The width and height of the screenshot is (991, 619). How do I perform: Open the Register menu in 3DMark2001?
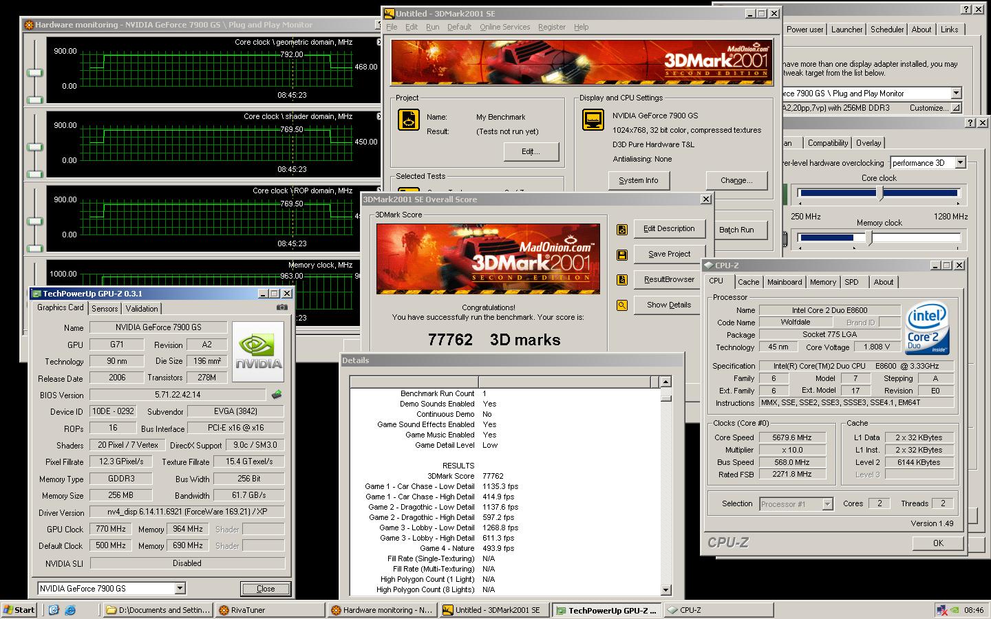pyautogui.click(x=551, y=27)
